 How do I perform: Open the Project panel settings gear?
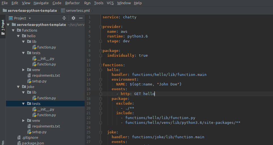point(73,18)
